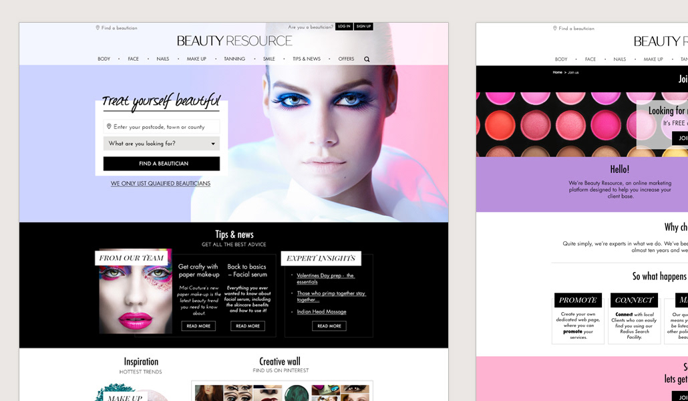Click 'Back to basics – Facial serum' heading
This screenshot has height=401, width=688.
pos(247,271)
